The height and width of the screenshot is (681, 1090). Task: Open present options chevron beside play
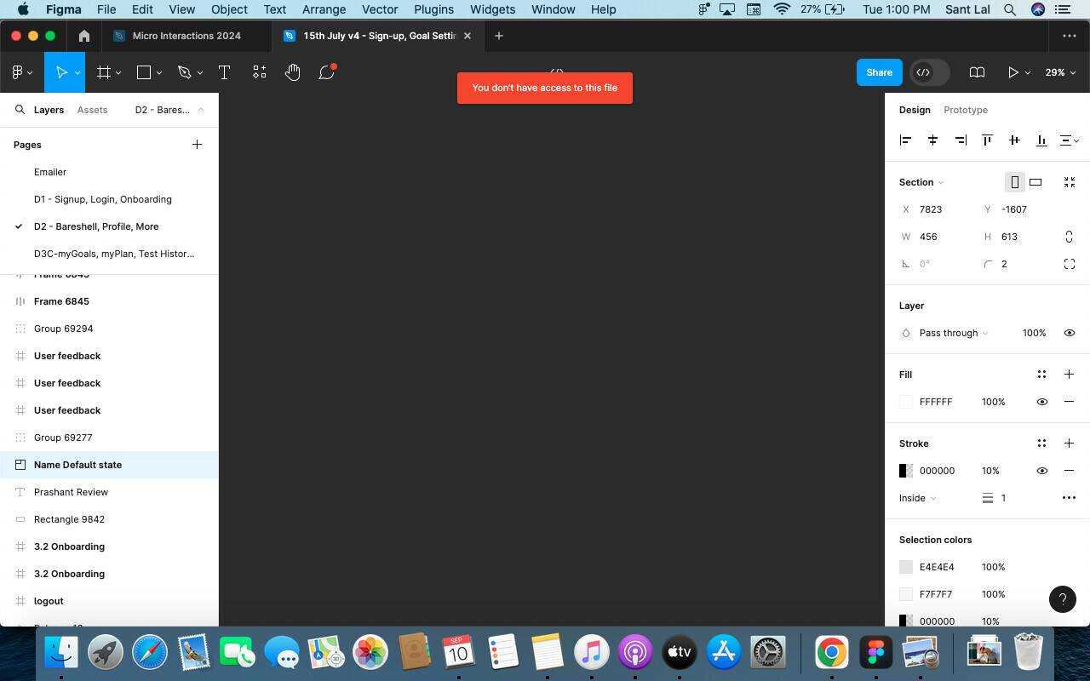pos(1028,73)
